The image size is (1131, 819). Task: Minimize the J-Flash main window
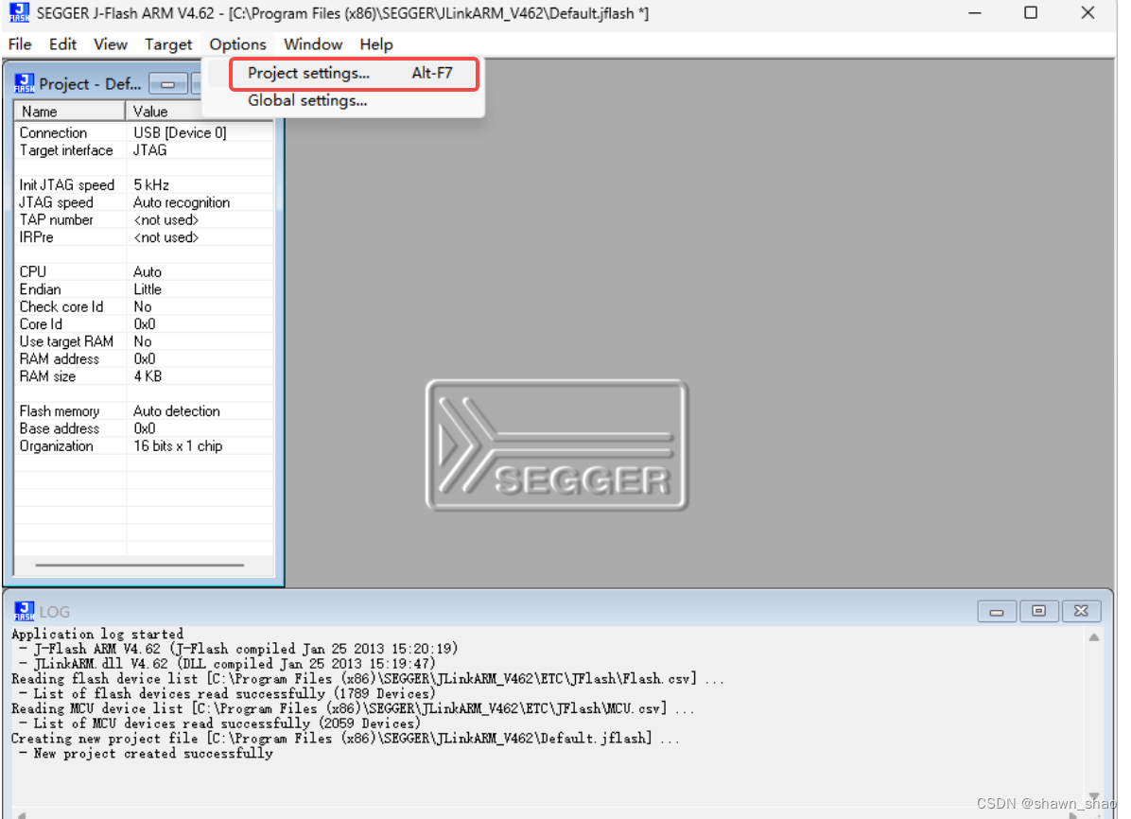974,13
